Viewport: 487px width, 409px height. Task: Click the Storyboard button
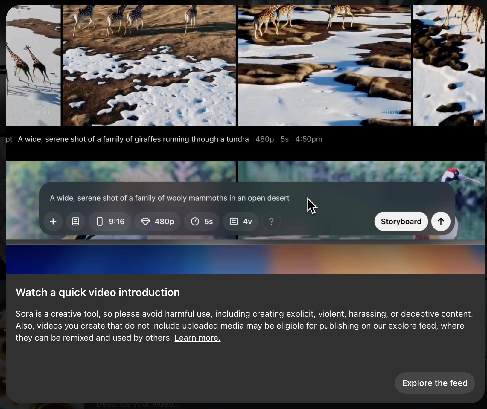(401, 222)
